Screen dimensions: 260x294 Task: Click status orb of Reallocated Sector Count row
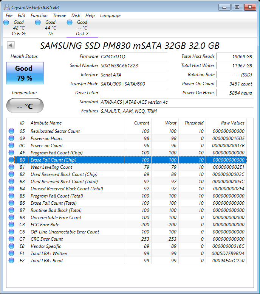coord(11,131)
